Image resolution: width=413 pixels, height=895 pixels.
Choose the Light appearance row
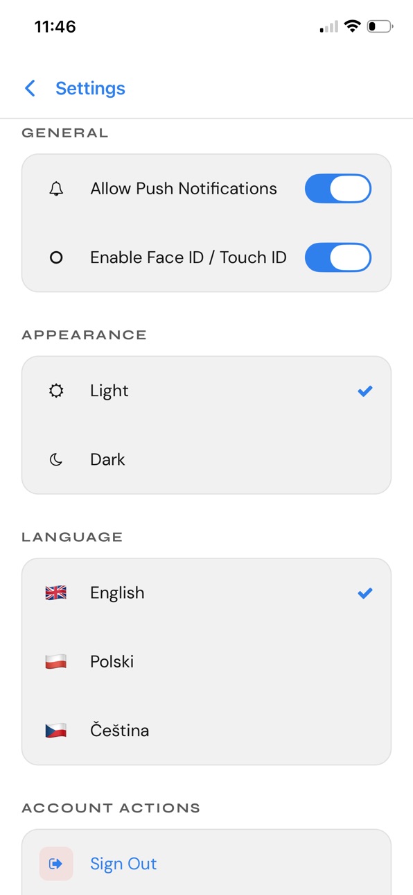tap(206, 391)
